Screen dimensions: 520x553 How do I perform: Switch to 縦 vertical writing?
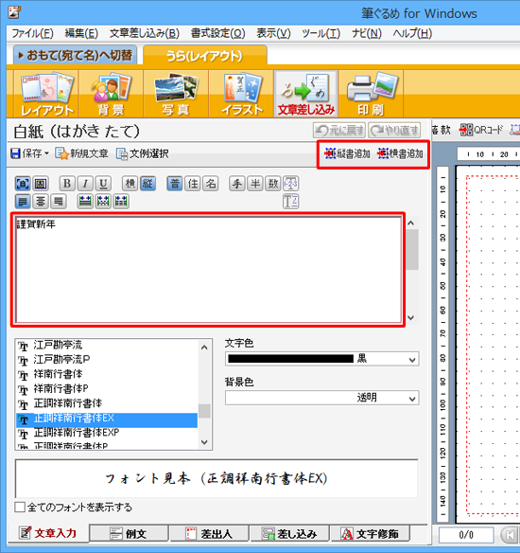coord(147,184)
